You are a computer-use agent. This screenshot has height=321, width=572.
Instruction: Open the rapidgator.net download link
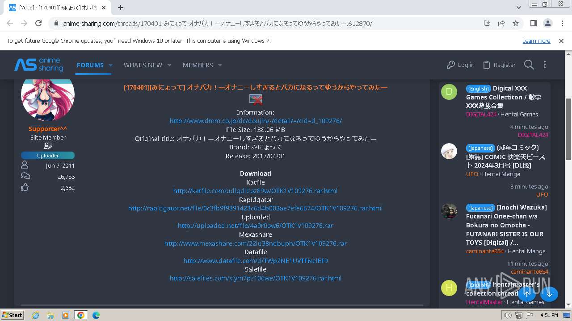point(256,208)
